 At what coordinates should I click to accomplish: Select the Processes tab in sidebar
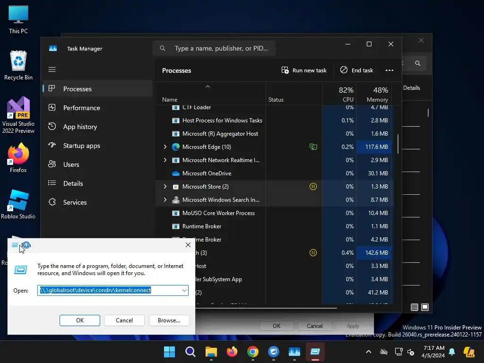(x=97, y=89)
